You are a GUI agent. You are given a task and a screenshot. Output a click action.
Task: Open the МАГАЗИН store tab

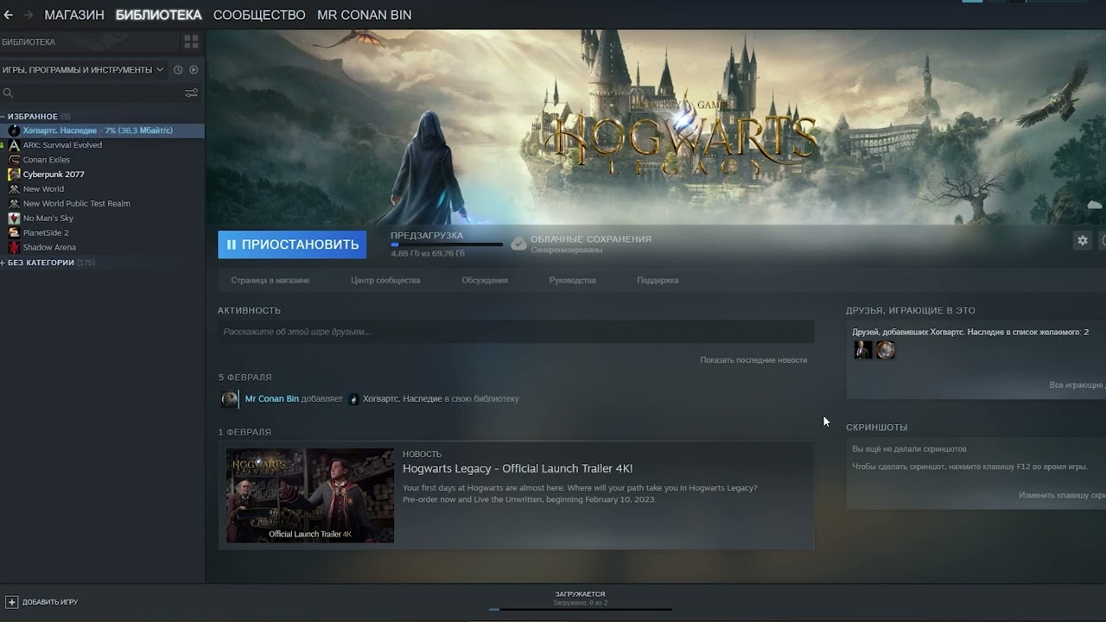[x=74, y=15]
